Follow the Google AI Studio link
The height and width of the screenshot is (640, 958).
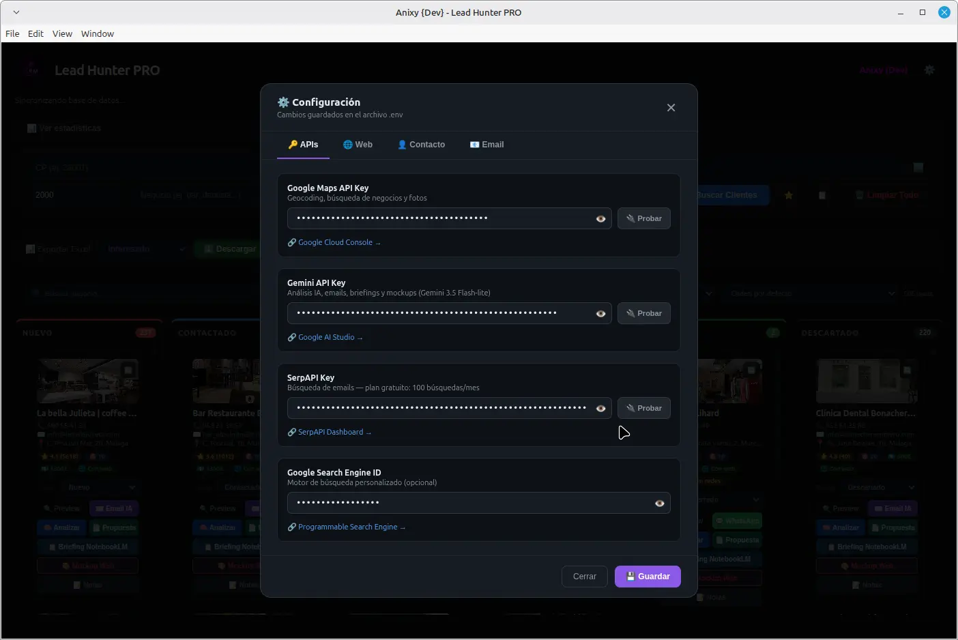pos(325,337)
